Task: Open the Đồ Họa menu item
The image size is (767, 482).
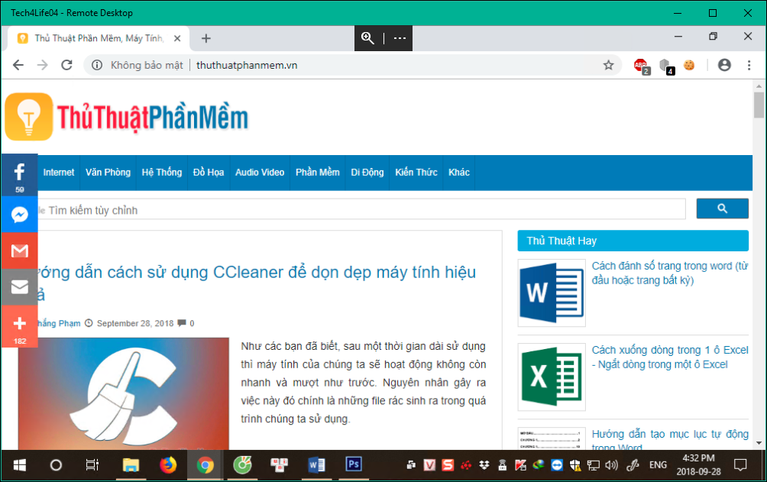Action: pos(209,173)
